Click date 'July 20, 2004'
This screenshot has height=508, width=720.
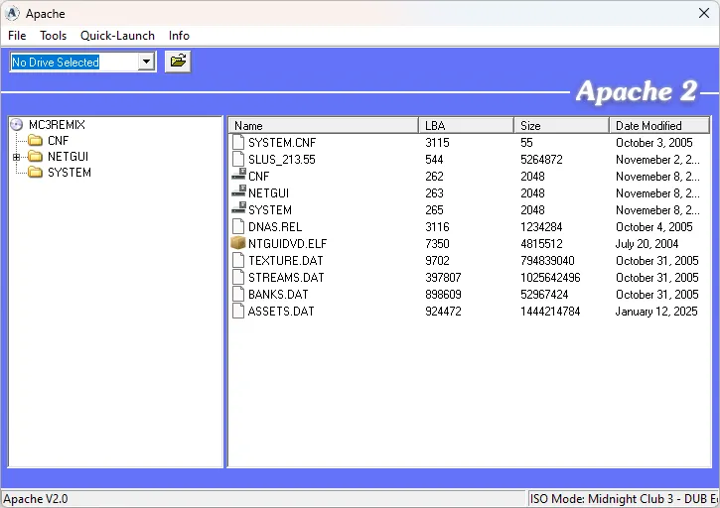[x=647, y=244]
